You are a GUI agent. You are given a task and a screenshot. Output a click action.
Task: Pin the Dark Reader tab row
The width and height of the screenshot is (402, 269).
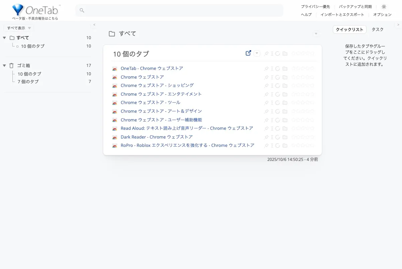(266, 137)
